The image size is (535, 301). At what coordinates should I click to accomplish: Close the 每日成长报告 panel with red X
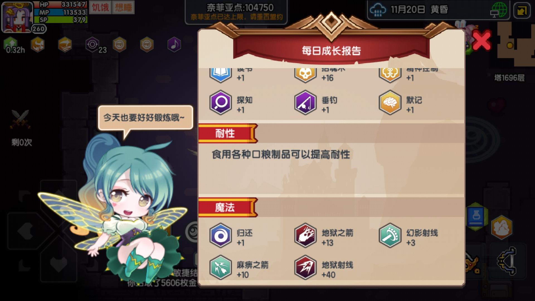[481, 40]
